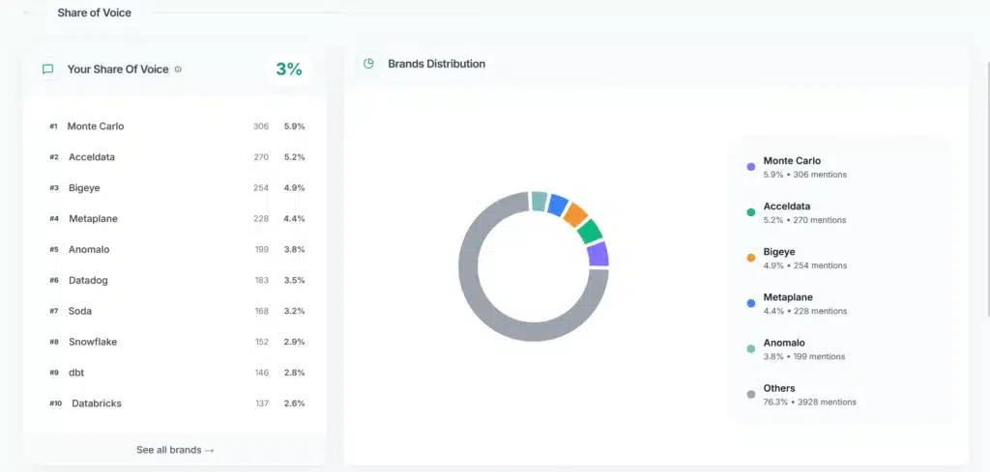Click the #10 rank badge
The width and height of the screenshot is (990, 472).
[55, 403]
